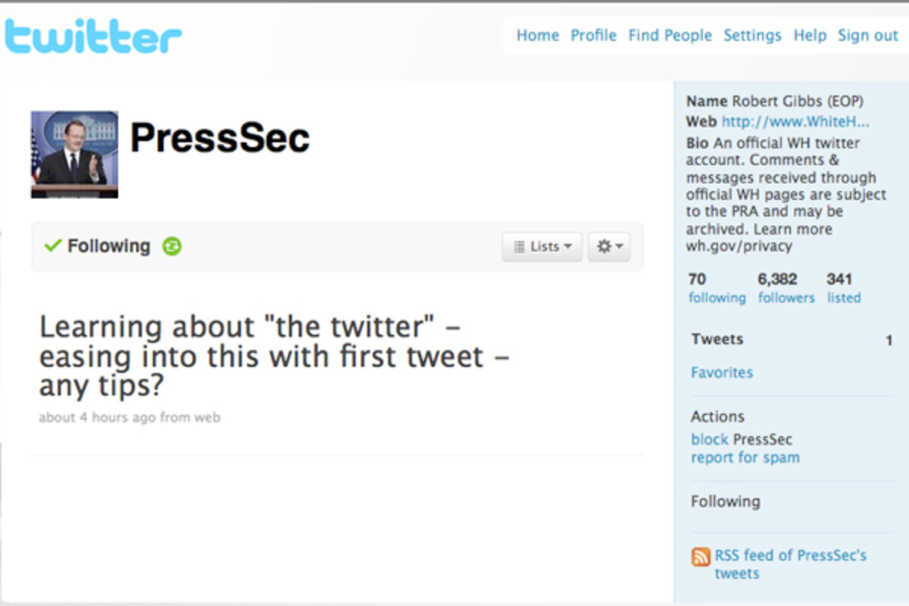Click the orange RSS feed icon

click(x=701, y=557)
